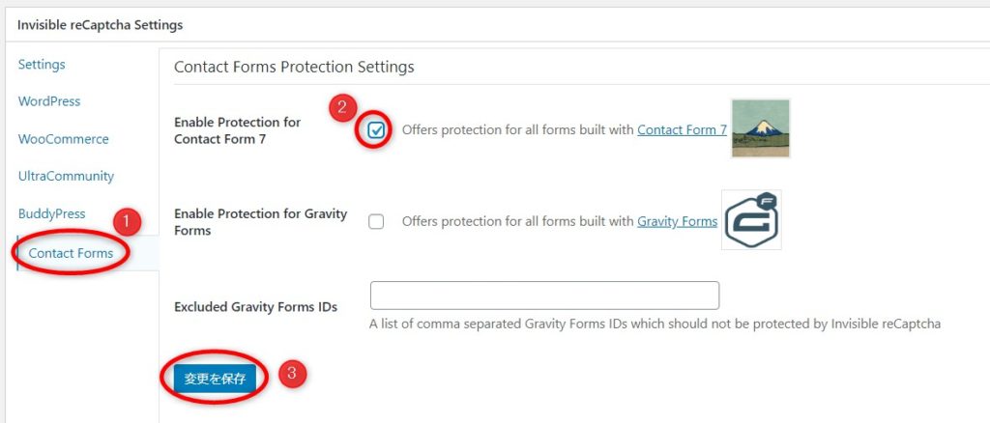
Task: Click the red number 2 annotation badge
Action: click(342, 108)
